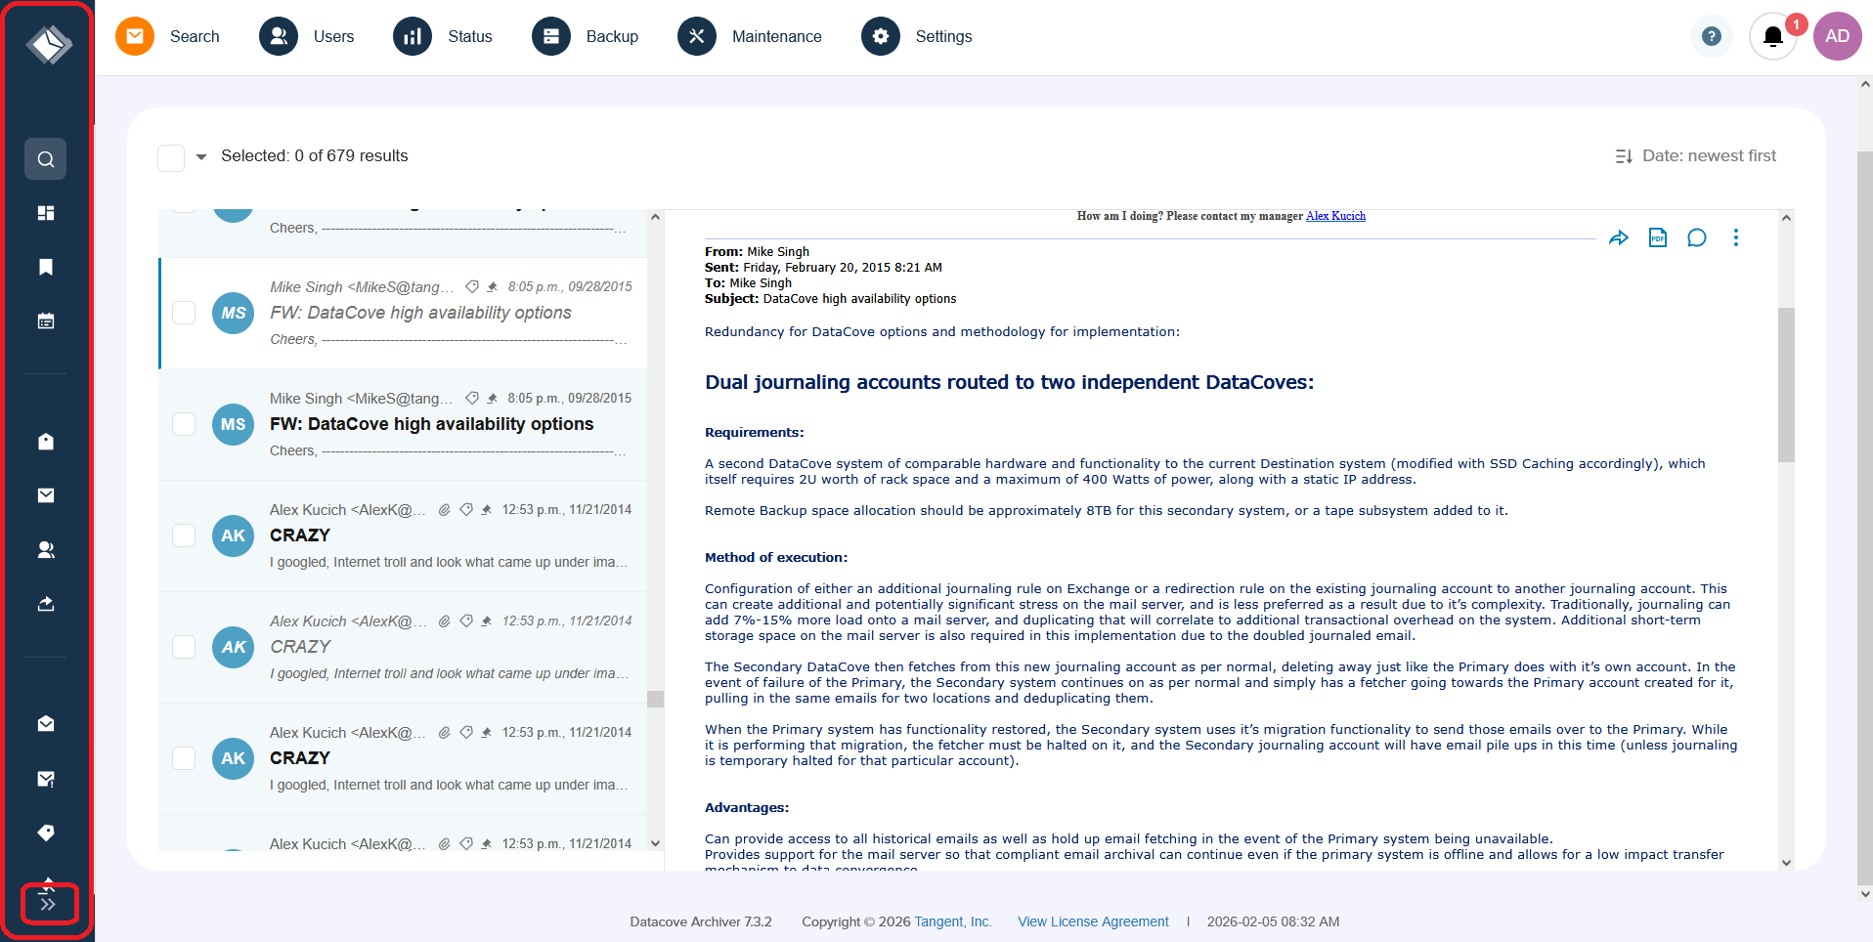Export the email as PDF icon
The height and width of the screenshot is (942, 1873).
pyautogui.click(x=1658, y=237)
